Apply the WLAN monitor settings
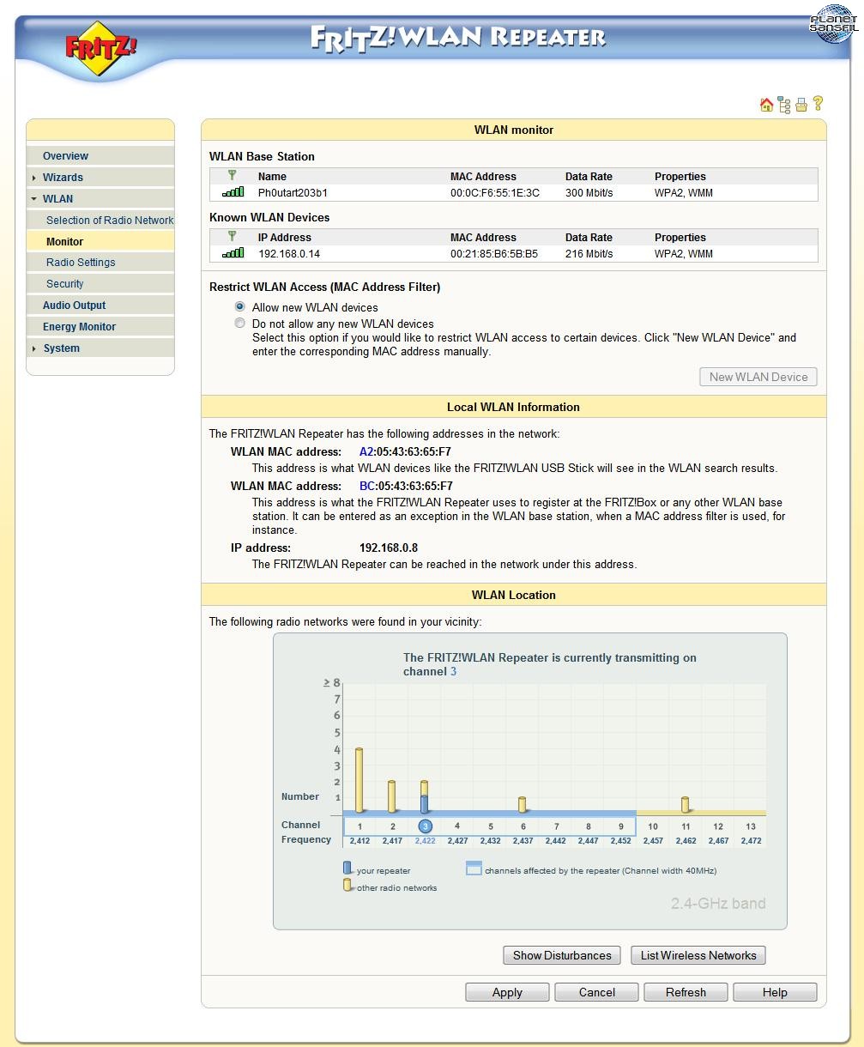 [507, 992]
